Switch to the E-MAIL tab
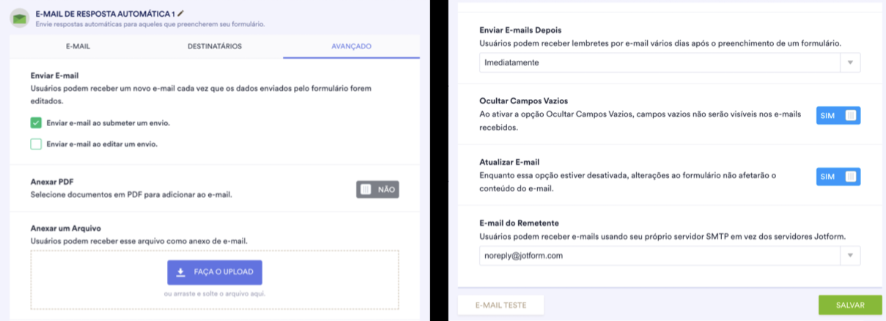The image size is (886, 321). pos(78,46)
